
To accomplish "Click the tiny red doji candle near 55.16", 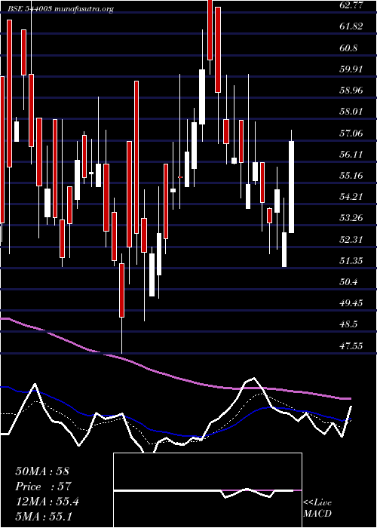I will click(x=180, y=177).
